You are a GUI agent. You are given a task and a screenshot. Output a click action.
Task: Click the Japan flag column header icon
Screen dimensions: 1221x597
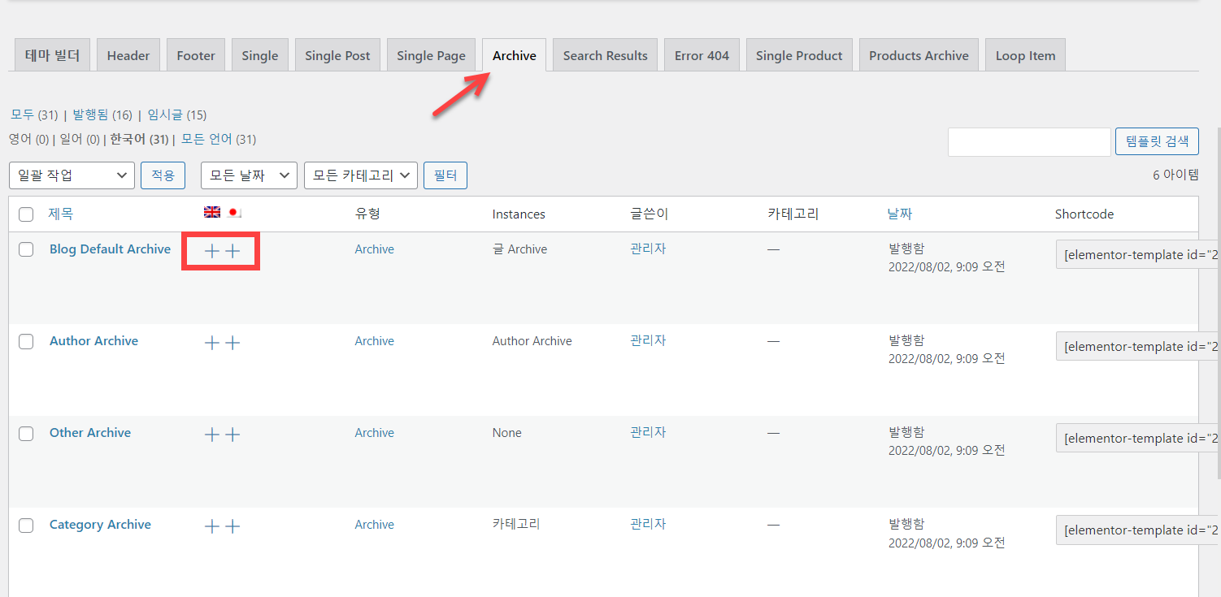click(x=234, y=212)
